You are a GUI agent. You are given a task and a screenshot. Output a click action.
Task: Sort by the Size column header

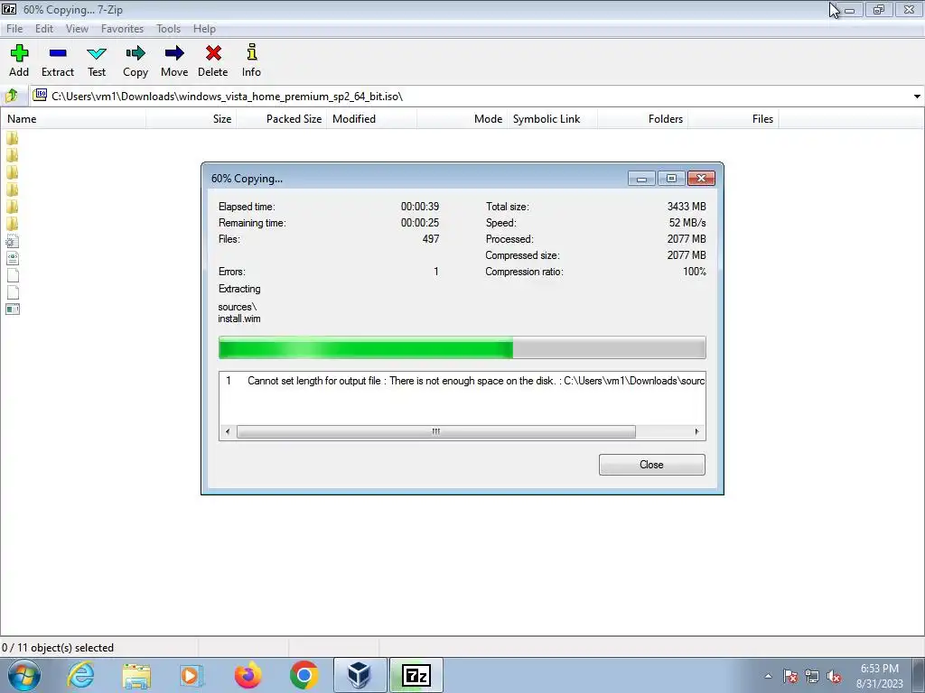tap(192, 119)
